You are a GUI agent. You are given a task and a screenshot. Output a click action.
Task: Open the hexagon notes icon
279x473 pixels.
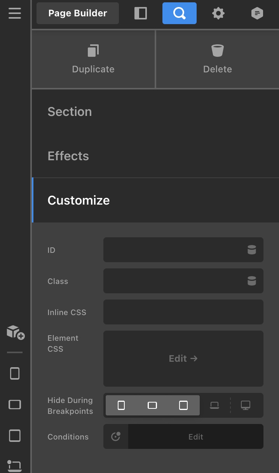pos(257,13)
